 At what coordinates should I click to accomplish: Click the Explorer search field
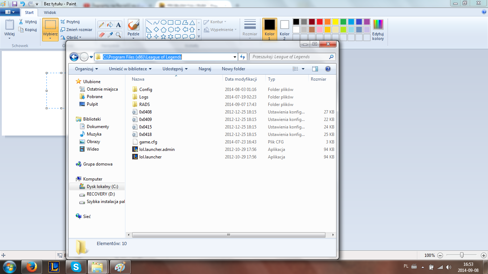[293, 57]
